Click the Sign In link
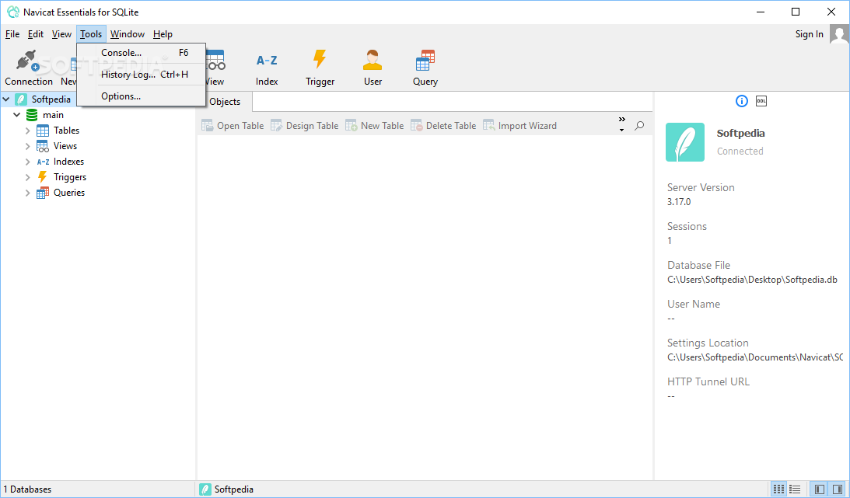The image size is (850, 498). pyautogui.click(x=809, y=34)
